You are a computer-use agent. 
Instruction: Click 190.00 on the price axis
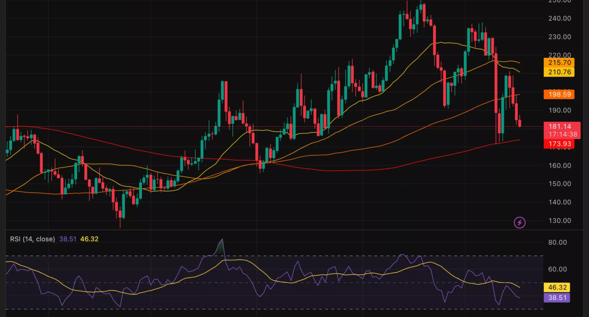[560, 110]
